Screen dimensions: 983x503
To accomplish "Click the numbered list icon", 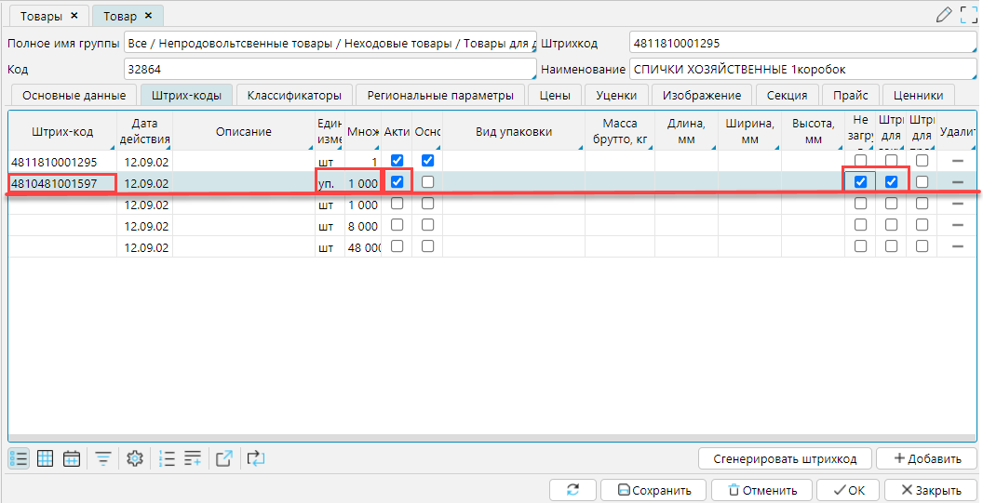I will point(167,458).
